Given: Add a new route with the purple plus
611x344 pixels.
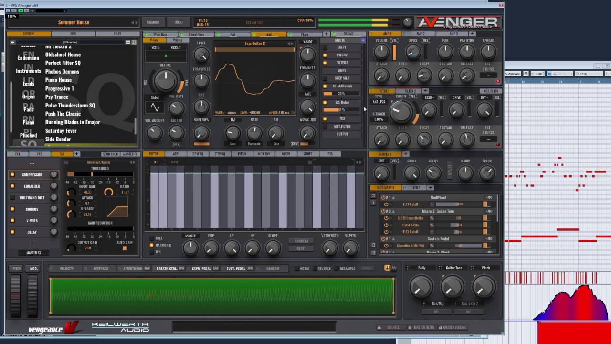Looking at the screenshot, I should [x=363, y=41].
